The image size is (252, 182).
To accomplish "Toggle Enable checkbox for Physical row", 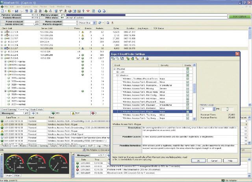I will tap(187, 69).
